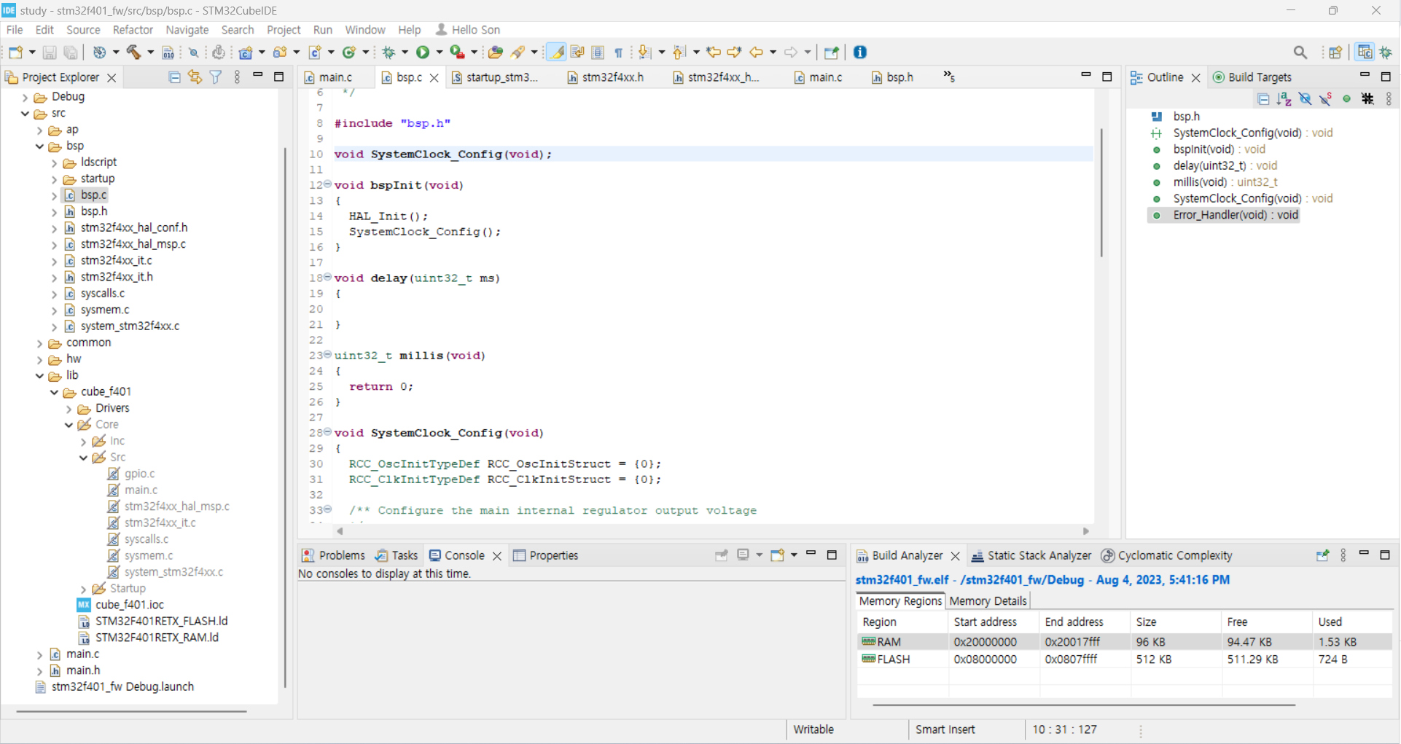Click the Last Edit Location icon
Screen dimensions: 1401x744
click(714, 52)
